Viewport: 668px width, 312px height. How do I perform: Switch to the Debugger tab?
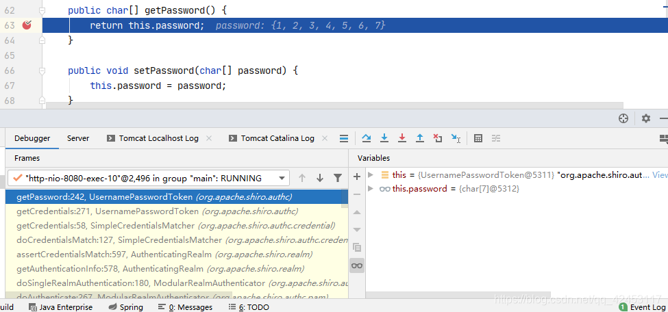coord(32,138)
